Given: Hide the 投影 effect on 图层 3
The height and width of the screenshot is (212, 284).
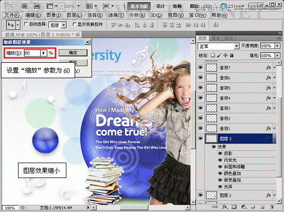Looking at the screenshot, I should click(220, 153).
